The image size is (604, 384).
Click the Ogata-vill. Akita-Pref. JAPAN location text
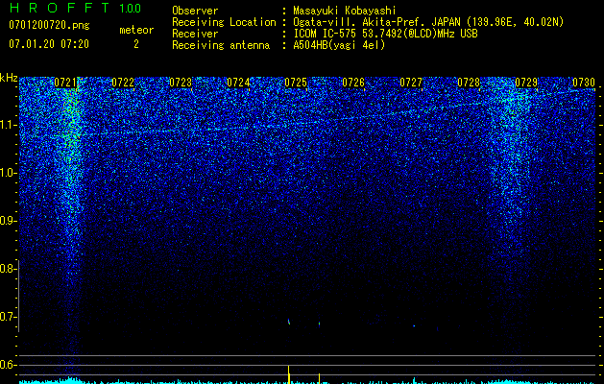pos(428,22)
